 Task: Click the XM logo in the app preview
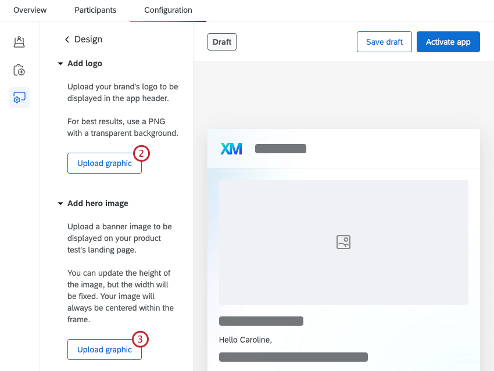tap(231, 149)
